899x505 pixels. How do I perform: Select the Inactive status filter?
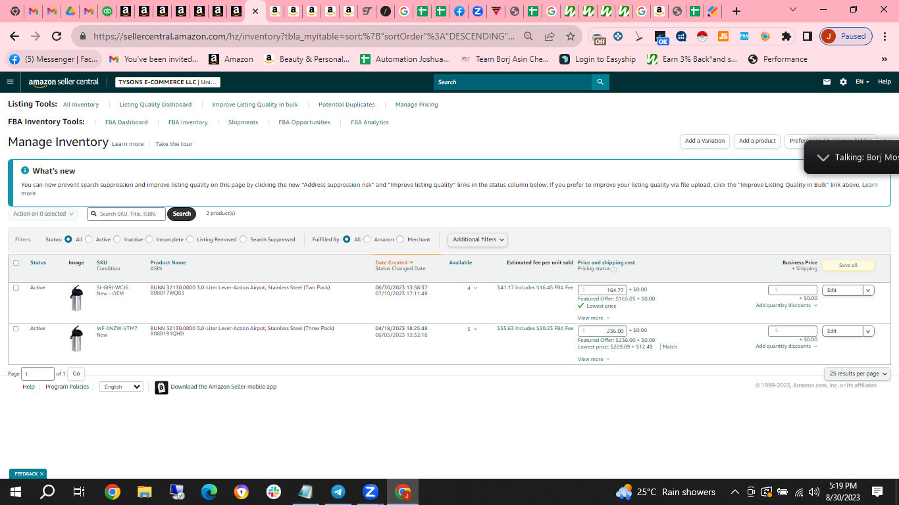click(x=117, y=239)
